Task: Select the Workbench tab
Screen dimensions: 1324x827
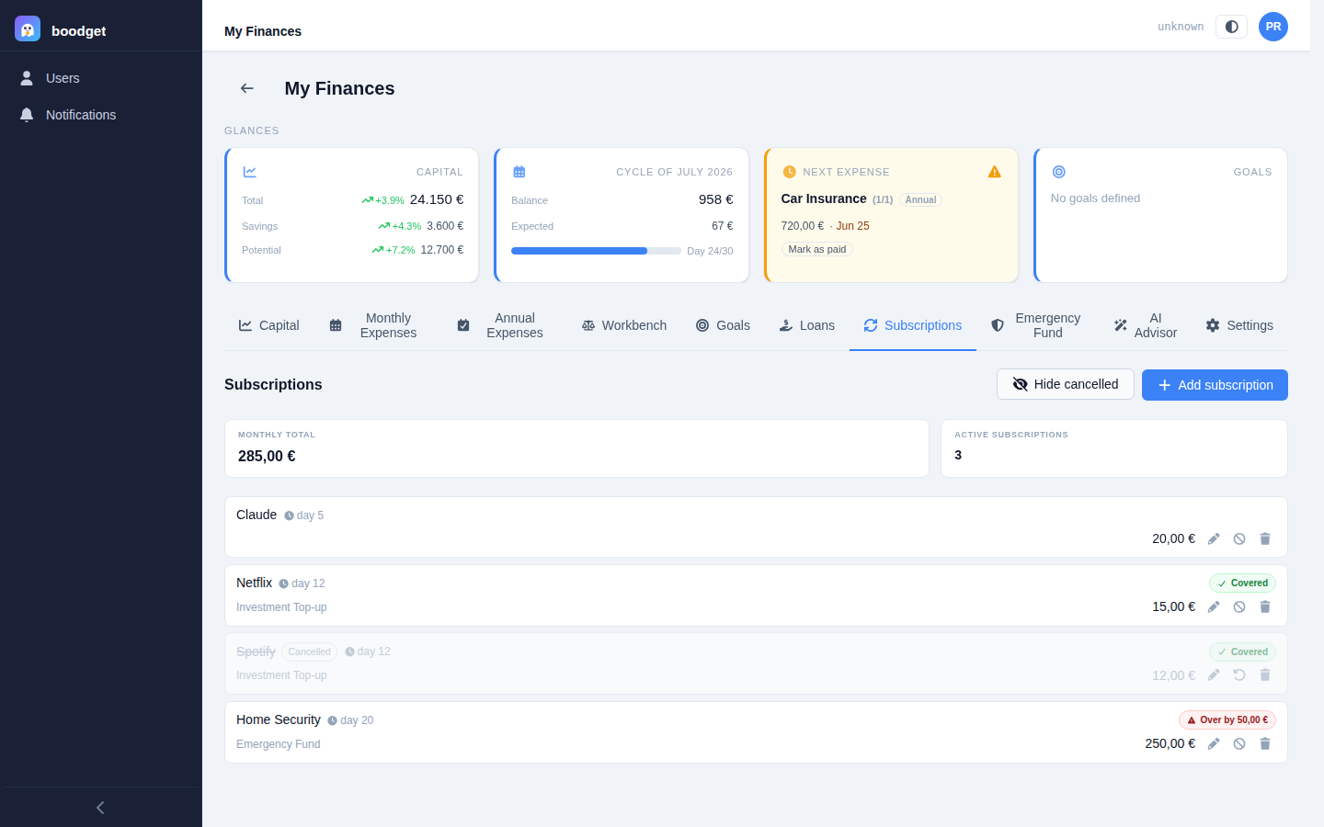Action: (624, 325)
